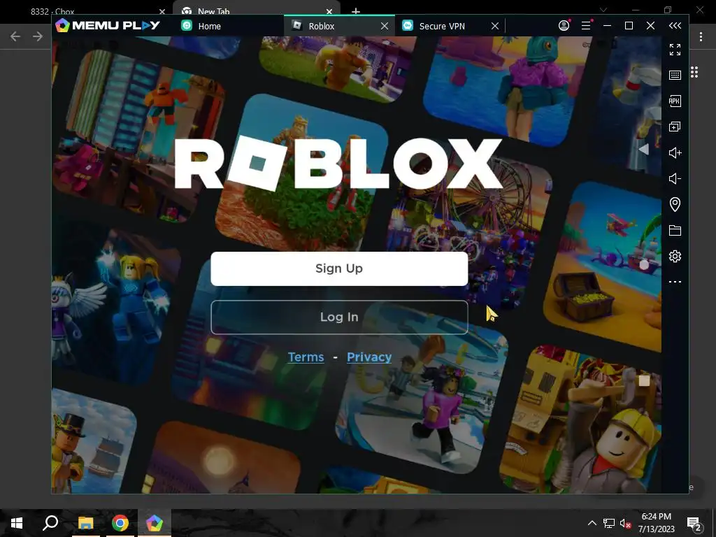Click the MEmu Play taskbar icon
The height and width of the screenshot is (537, 716).
[x=155, y=523]
